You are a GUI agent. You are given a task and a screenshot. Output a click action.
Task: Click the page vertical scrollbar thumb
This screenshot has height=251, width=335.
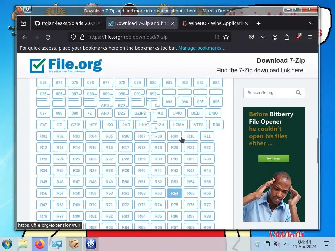(x=317, y=151)
